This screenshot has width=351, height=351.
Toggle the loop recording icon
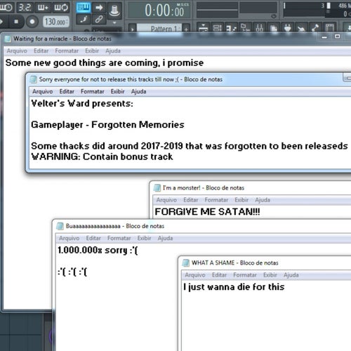click(x=61, y=8)
